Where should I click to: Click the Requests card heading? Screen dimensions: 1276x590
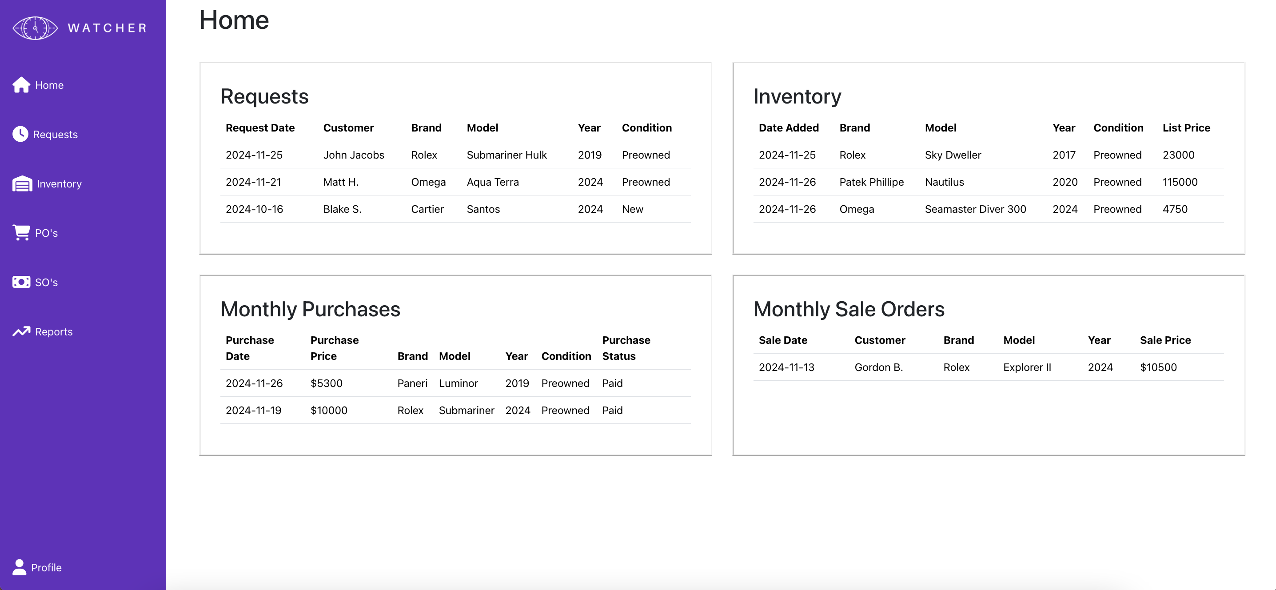click(264, 96)
